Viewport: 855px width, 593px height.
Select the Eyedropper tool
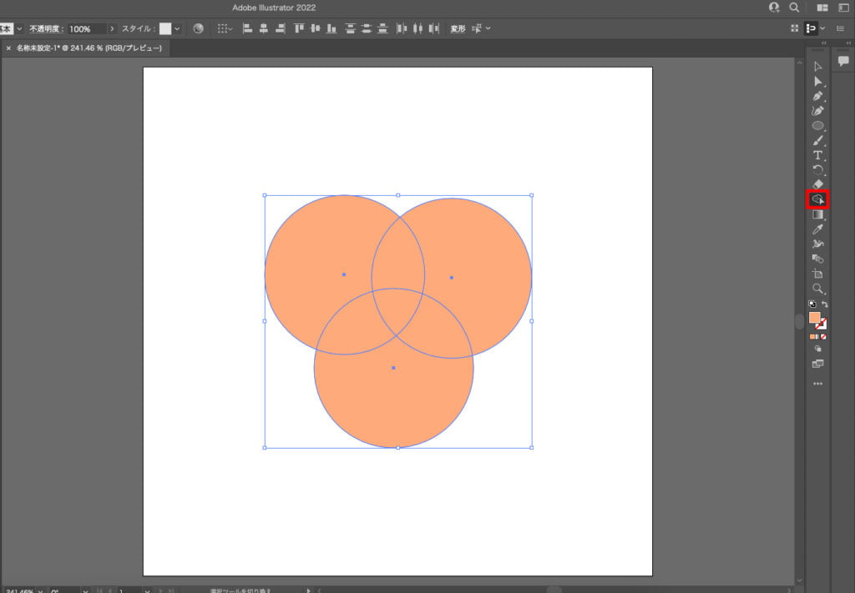click(817, 229)
